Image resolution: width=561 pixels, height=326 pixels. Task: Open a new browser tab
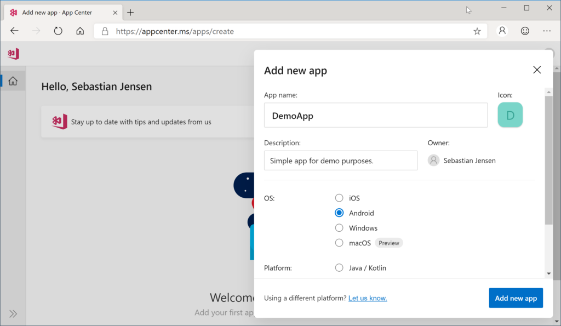point(130,13)
